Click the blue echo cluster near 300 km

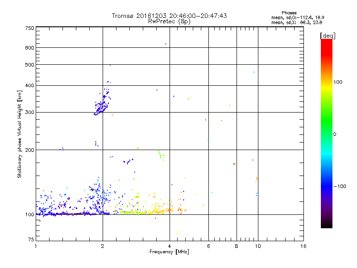[100, 108]
